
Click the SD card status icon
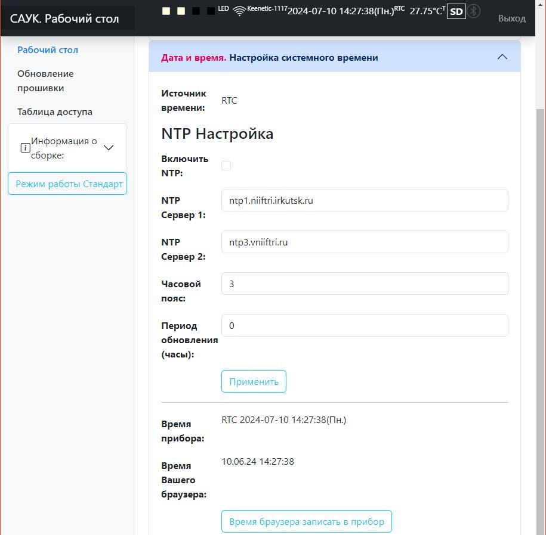(456, 11)
